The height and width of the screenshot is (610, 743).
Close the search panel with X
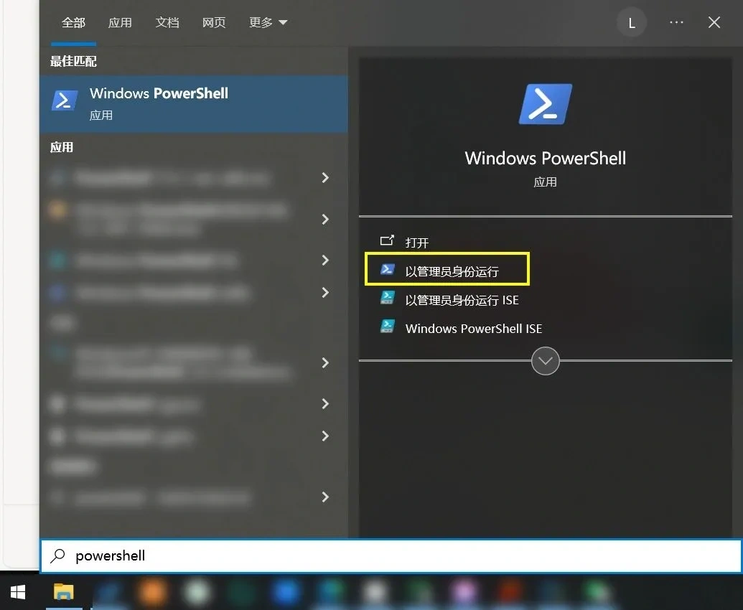714,22
